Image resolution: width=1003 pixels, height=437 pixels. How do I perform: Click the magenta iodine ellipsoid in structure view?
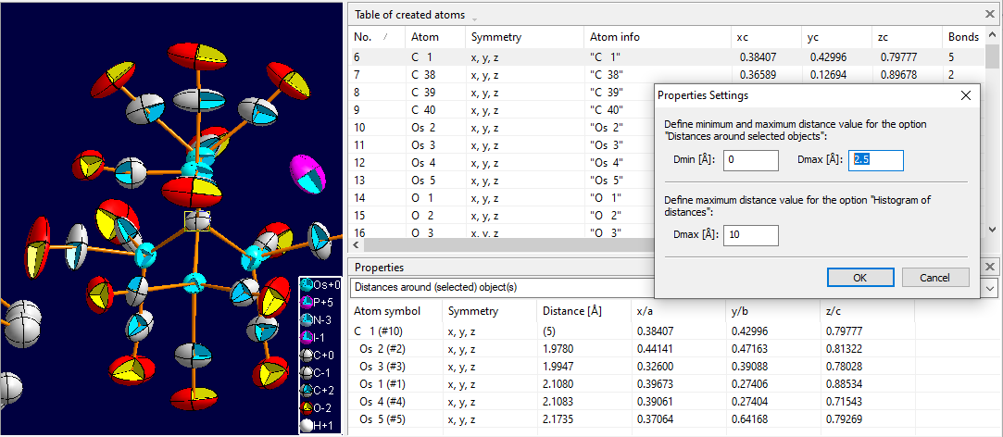(309, 173)
